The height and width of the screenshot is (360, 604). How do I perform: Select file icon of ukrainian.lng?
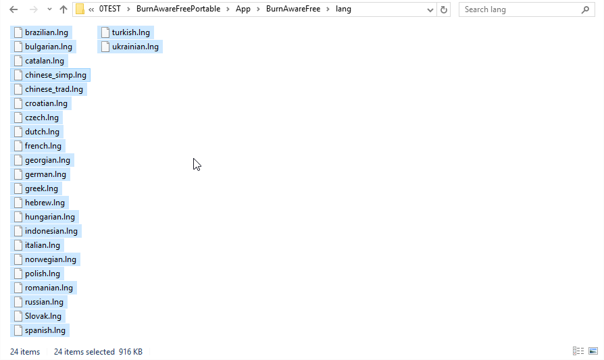[x=105, y=47]
